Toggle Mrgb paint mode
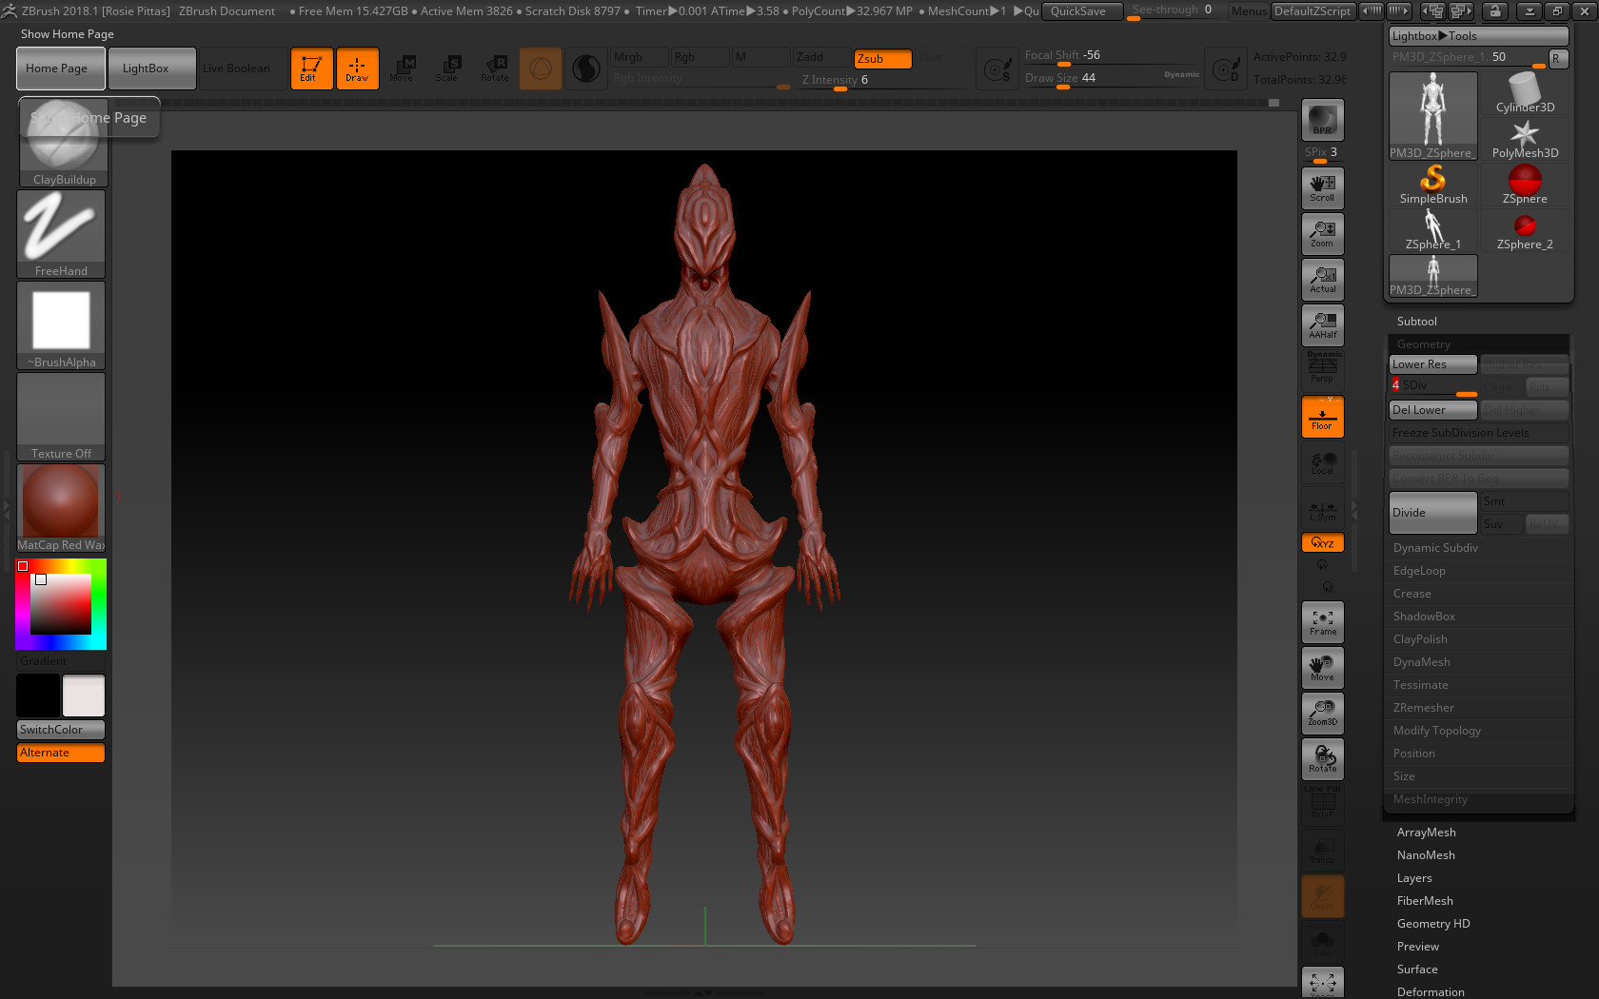1599x999 pixels. 640,57
